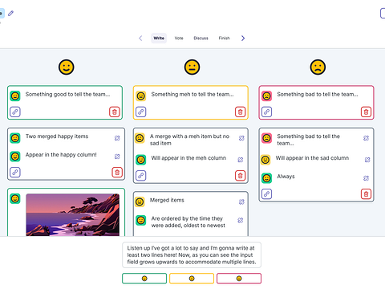Delete the 'Something good to tell the team' card
The image size is (385, 289).
tap(115, 112)
